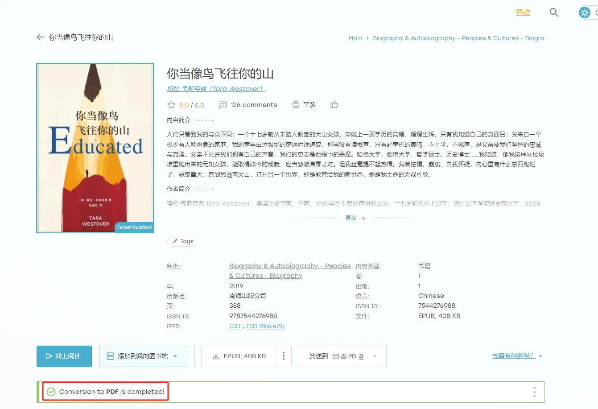Go to the Main breadcrumb
The width and height of the screenshot is (598, 409).
pyautogui.click(x=355, y=38)
